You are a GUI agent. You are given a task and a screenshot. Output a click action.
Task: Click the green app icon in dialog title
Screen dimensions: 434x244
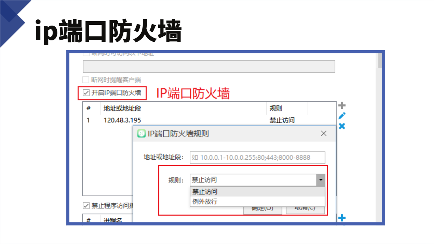[x=142, y=134]
